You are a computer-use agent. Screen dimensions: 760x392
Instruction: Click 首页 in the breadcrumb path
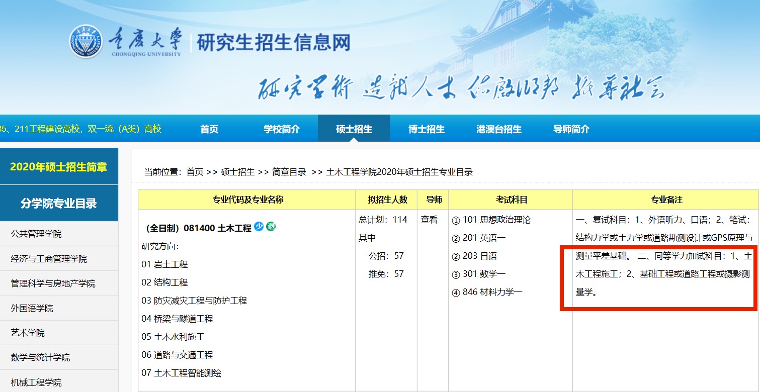point(195,172)
